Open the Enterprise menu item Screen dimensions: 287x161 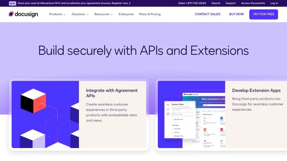(126, 14)
